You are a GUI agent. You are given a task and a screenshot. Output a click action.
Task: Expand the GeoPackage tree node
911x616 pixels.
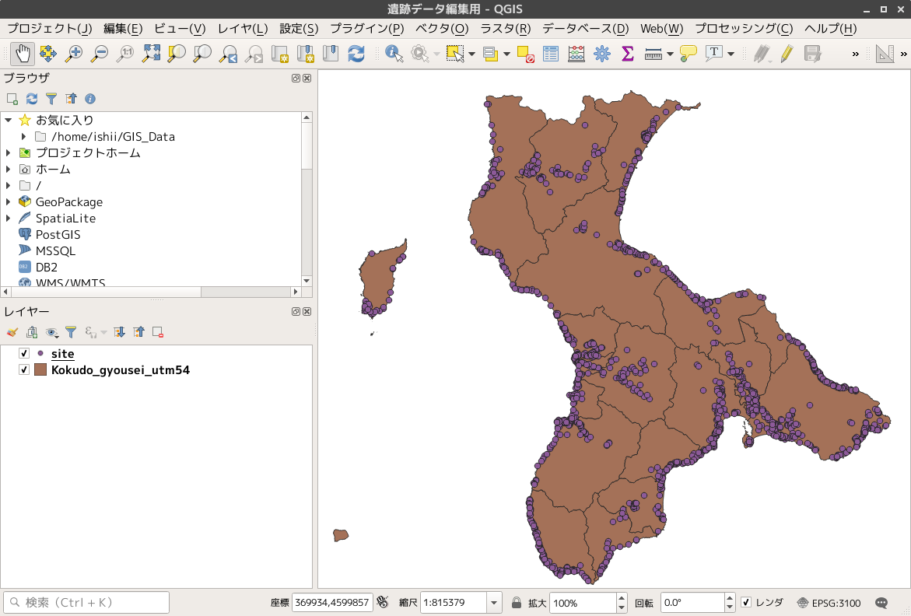point(9,202)
